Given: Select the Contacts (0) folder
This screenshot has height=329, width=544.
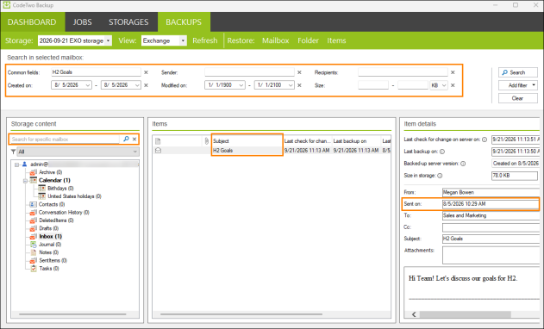Looking at the screenshot, I should [52, 204].
